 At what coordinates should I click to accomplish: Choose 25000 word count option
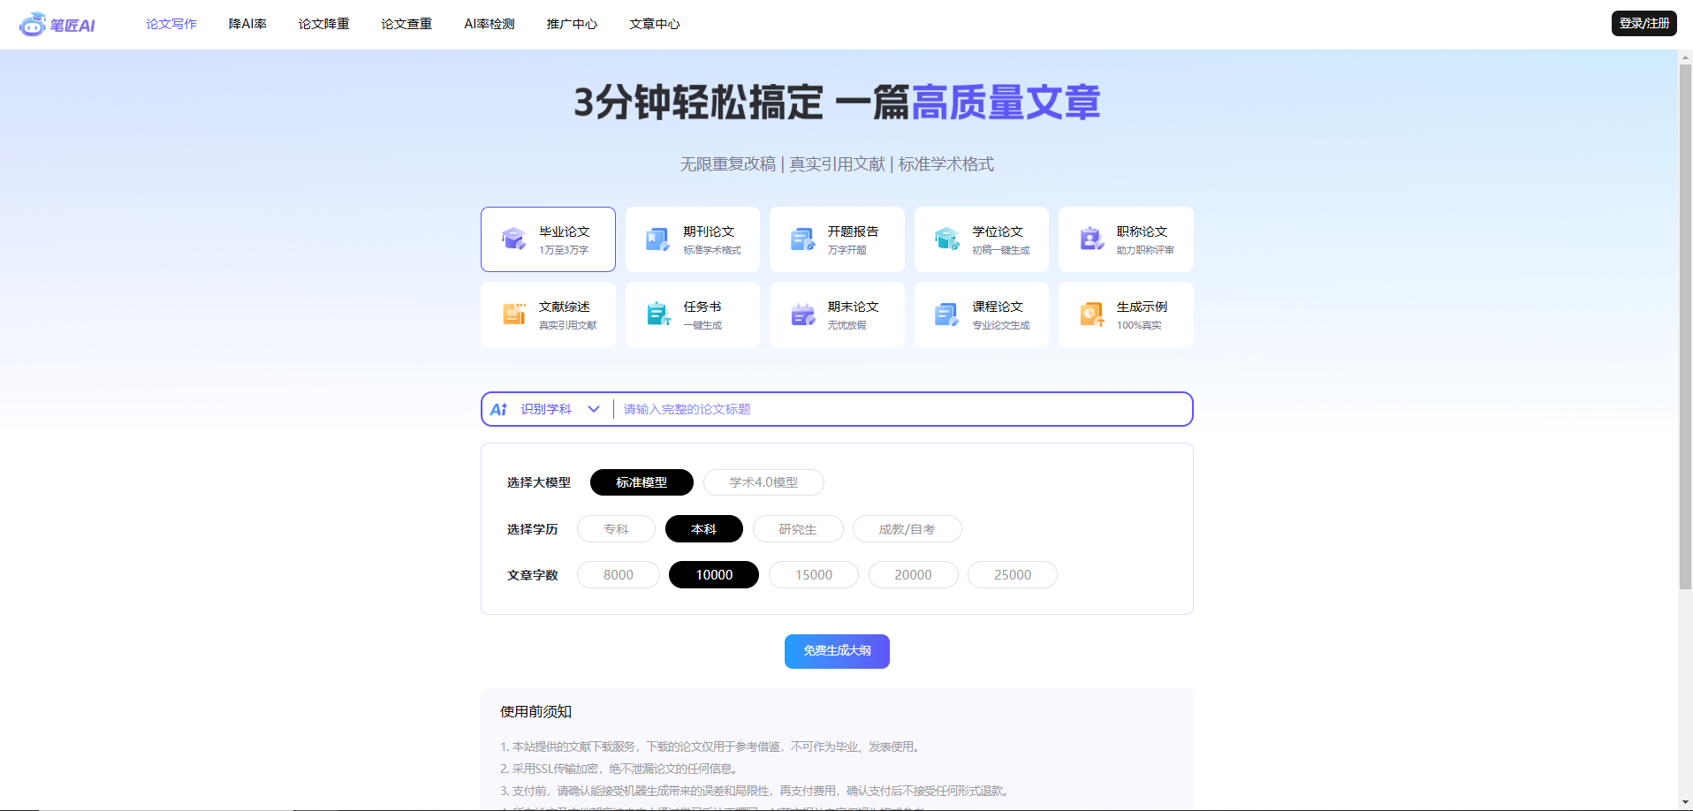[1012, 574]
